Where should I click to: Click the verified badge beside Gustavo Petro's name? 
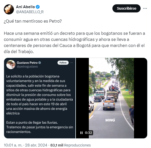click(40, 63)
